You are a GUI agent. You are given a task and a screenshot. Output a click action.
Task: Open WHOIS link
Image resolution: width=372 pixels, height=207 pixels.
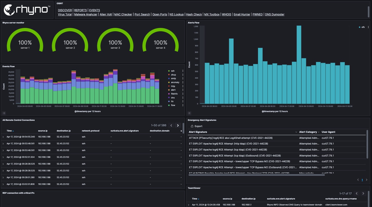227,14
